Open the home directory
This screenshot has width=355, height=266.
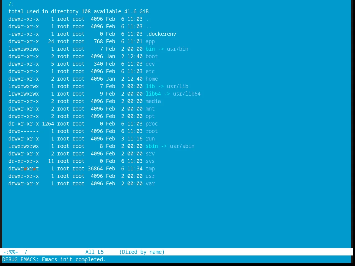(152, 79)
